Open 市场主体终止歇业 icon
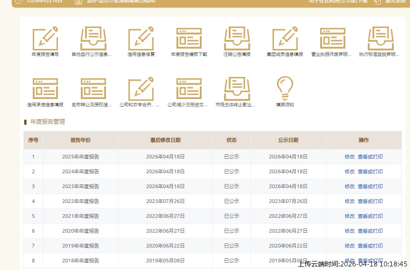The width and height of the screenshot is (410, 270). [x=237, y=89]
